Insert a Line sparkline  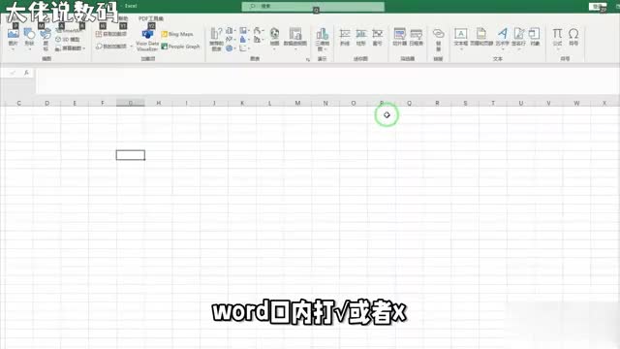[345, 38]
